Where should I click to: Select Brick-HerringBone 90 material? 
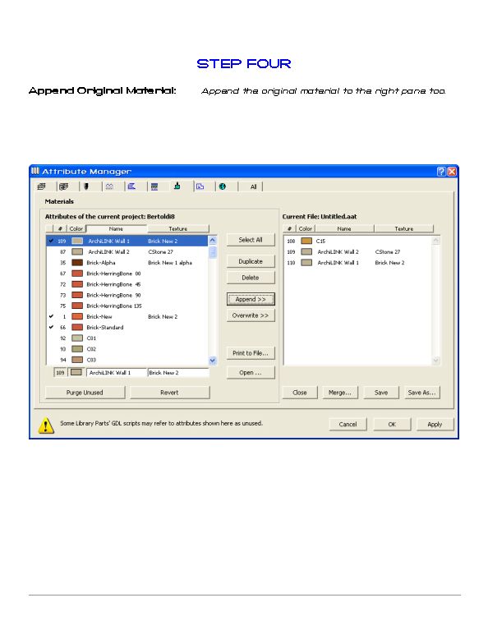coord(127,296)
